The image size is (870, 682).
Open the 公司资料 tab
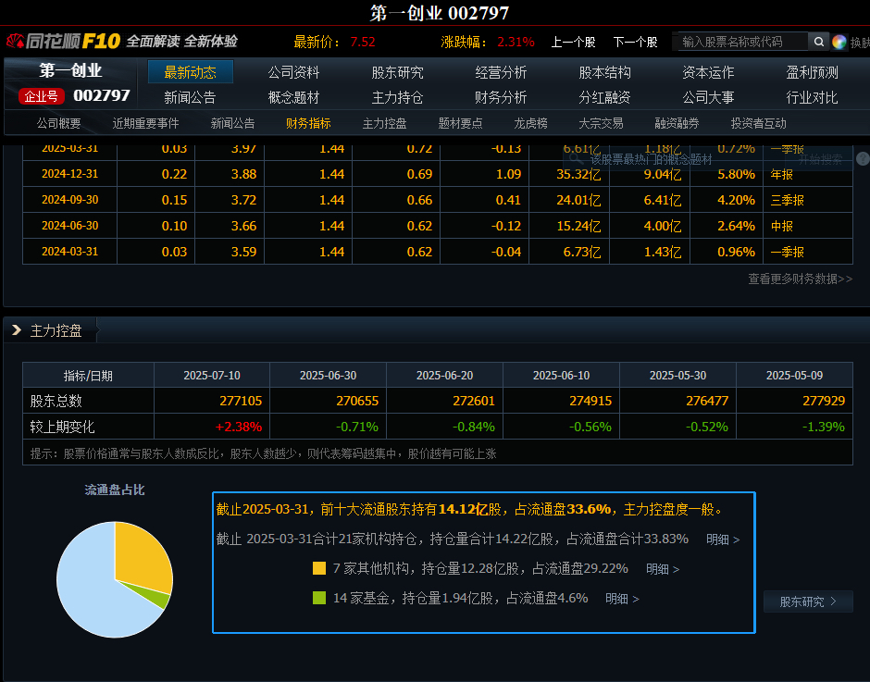293,72
